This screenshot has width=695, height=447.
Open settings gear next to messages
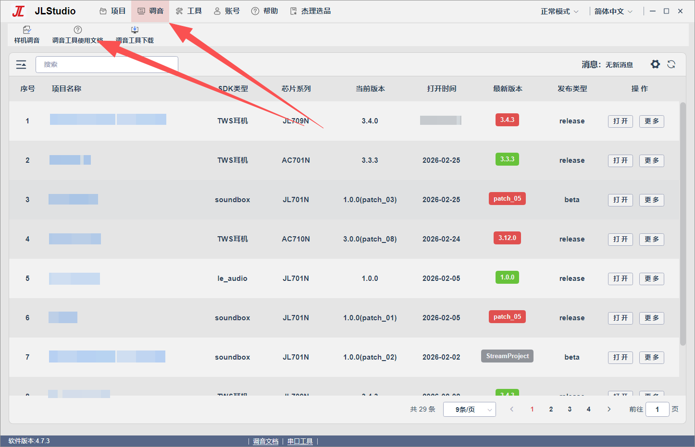[655, 64]
